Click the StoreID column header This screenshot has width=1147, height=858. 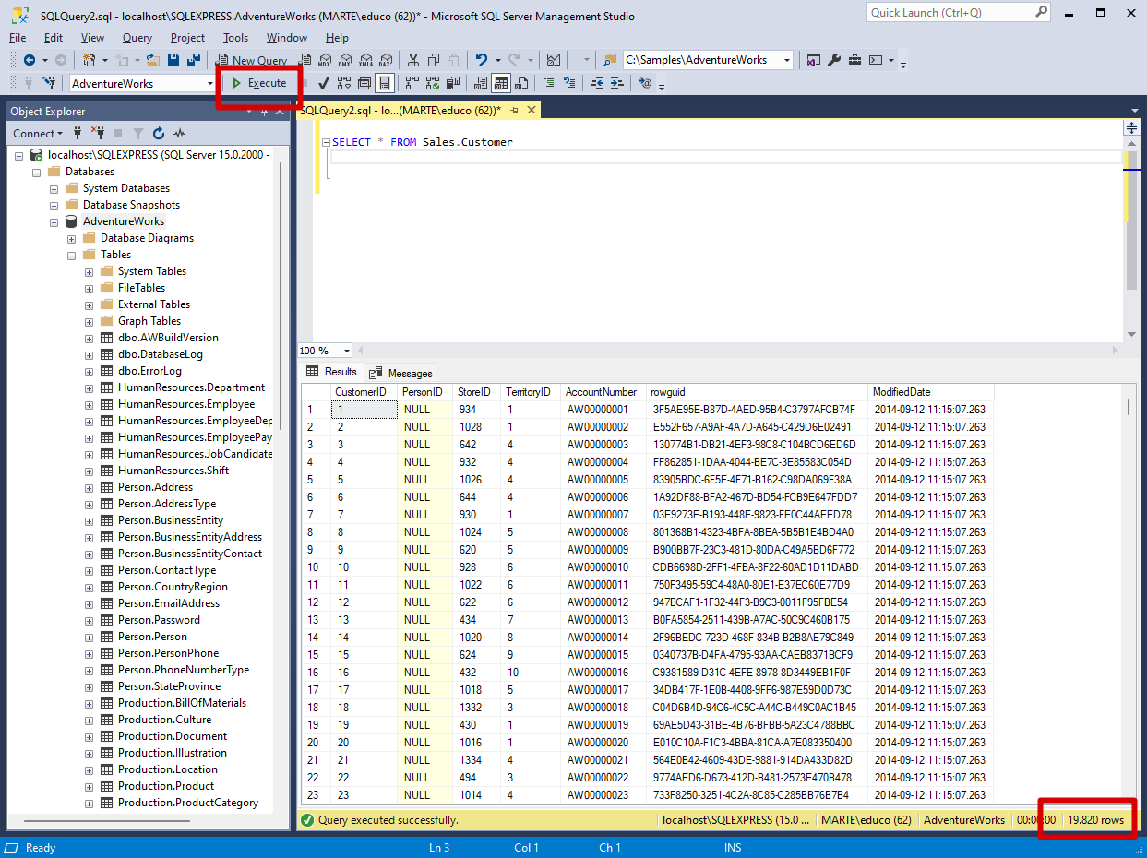pyautogui.click(x=474, y=392)
